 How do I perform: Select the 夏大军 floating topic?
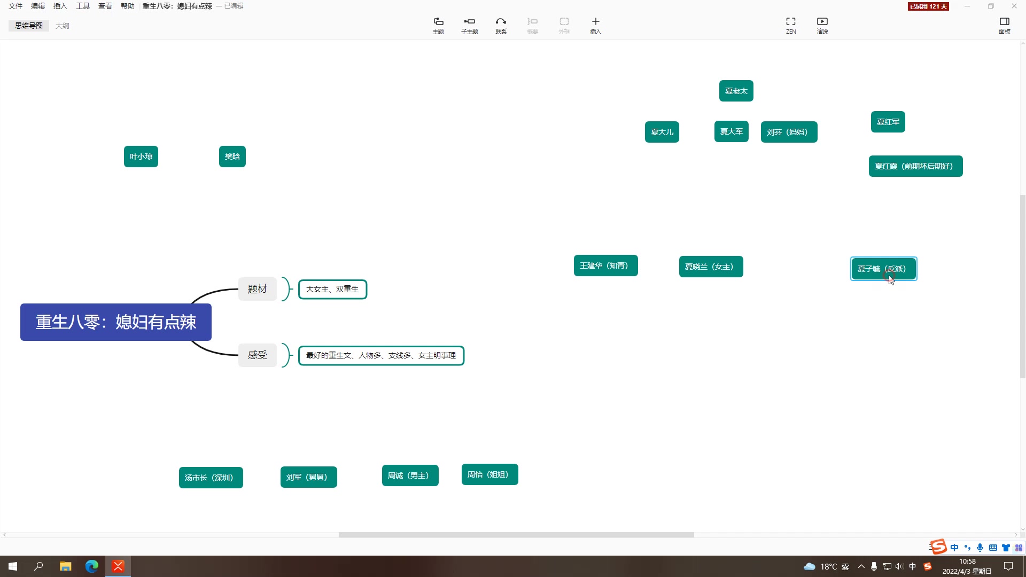point(732,131)
